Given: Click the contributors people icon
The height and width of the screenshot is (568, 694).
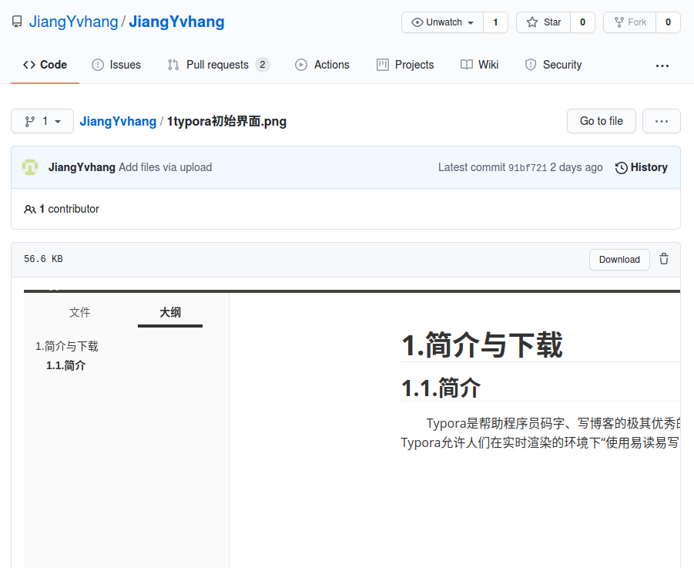Looking at the screenshot, I should pyautogui.click(x=29, y=209).
